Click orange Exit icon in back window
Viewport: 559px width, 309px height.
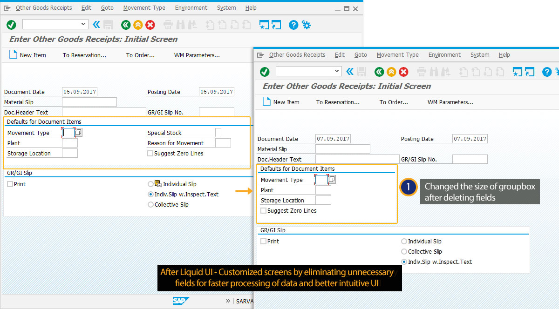[x=138, y=25]
